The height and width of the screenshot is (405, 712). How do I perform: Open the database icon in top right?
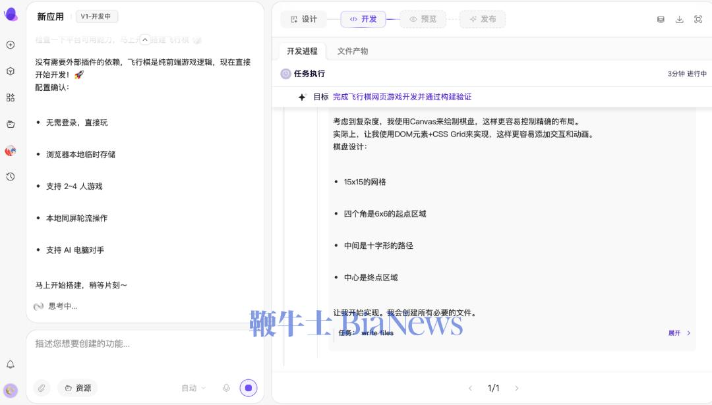[x=661, y=20]
